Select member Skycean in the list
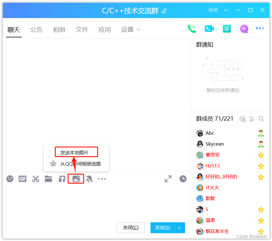272x241 pixels. point(214,144)
